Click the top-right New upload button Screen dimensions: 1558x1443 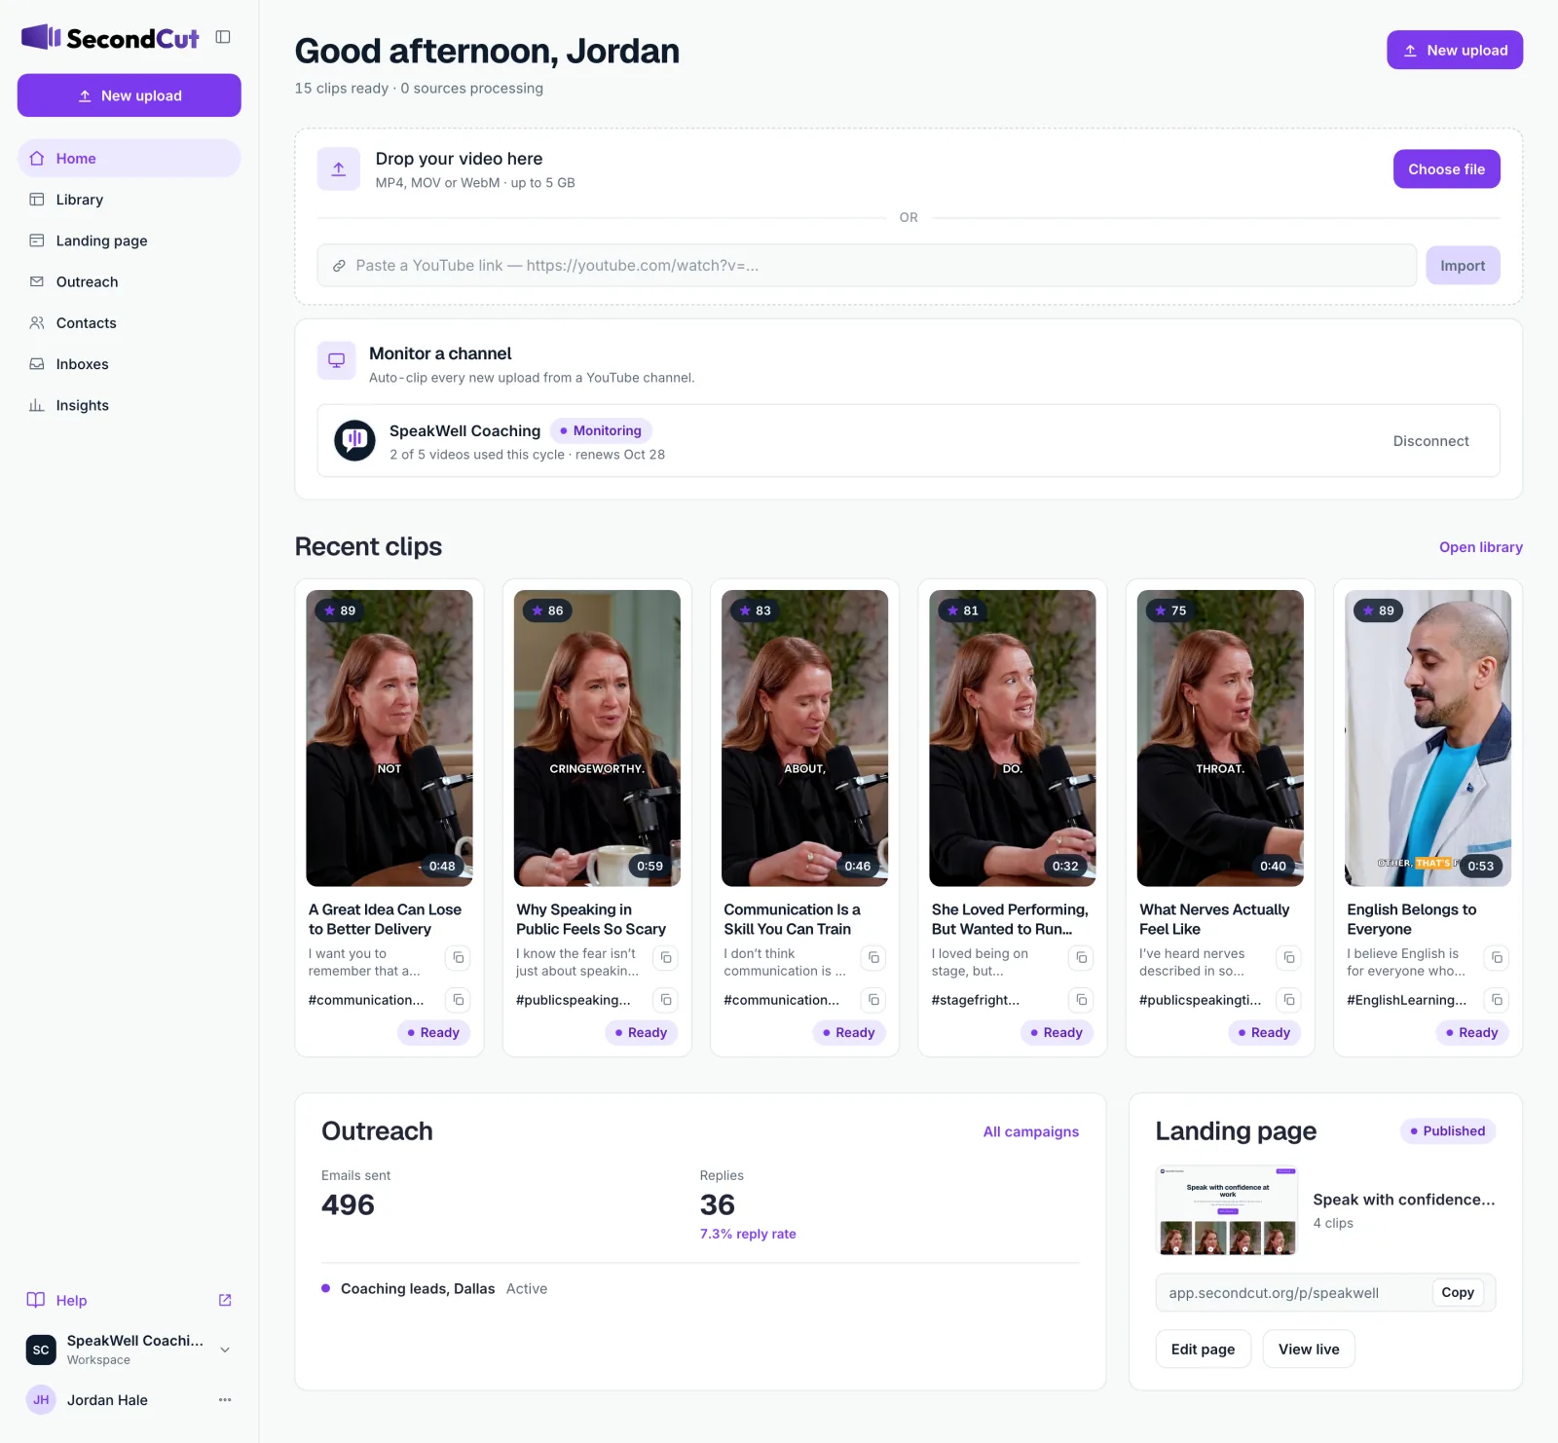[1455, 51]
